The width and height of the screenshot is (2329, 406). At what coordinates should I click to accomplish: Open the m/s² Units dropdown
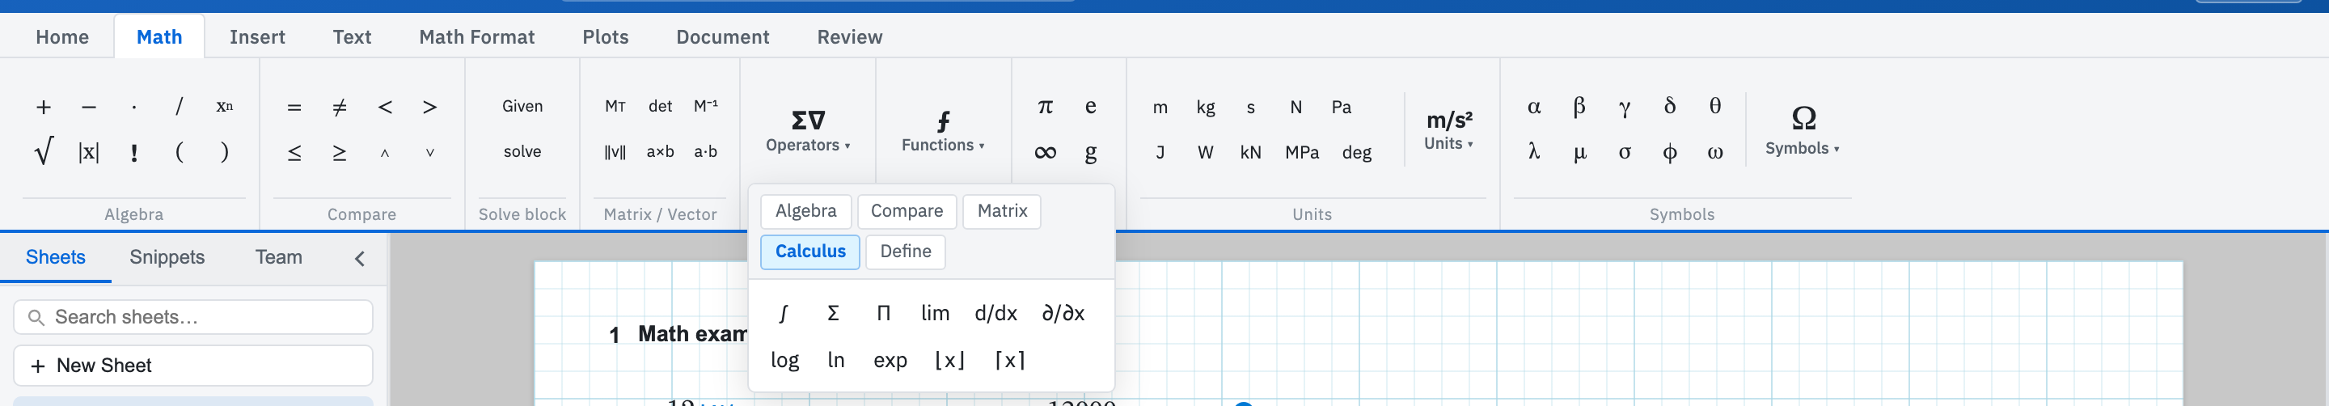click(1448, 130)
